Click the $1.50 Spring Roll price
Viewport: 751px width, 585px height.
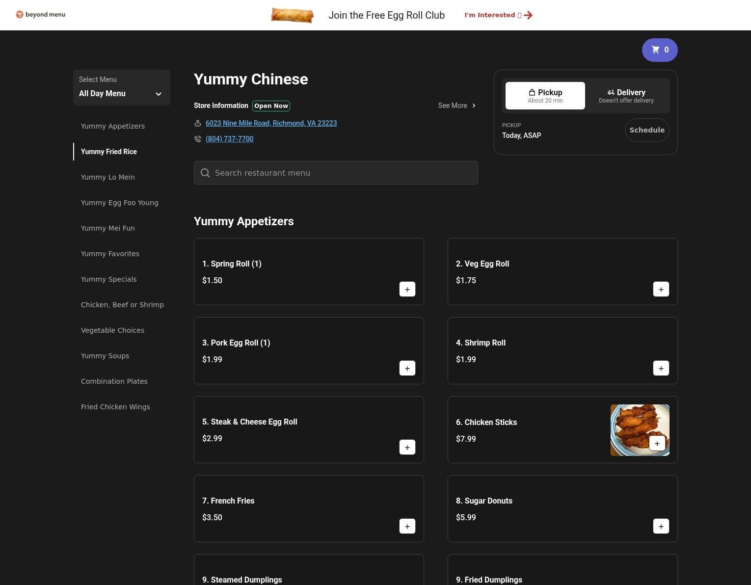tap(212, 281)
